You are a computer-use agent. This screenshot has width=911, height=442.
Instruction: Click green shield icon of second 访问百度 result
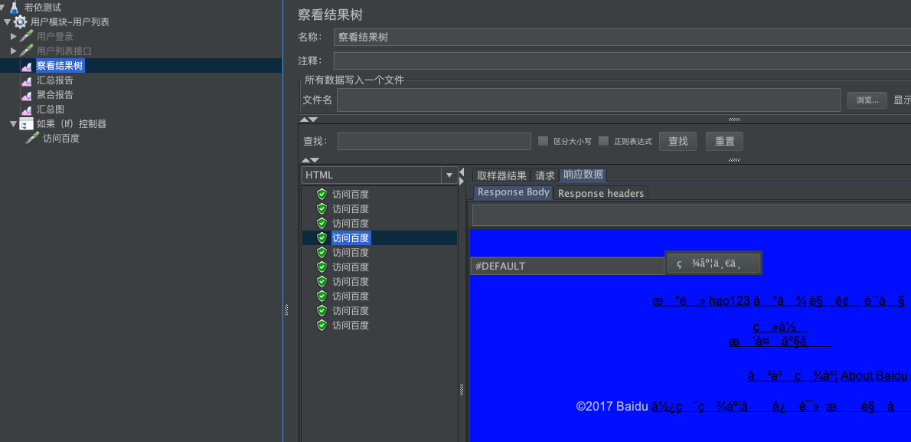pos(322,209)
